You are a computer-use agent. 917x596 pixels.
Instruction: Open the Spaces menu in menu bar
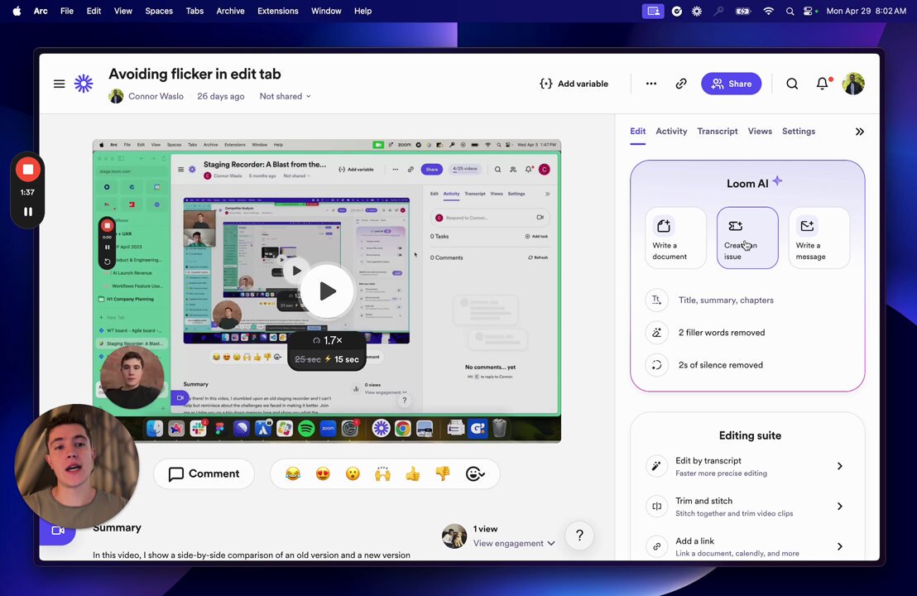pyautogui.click(x=159, y=11)
